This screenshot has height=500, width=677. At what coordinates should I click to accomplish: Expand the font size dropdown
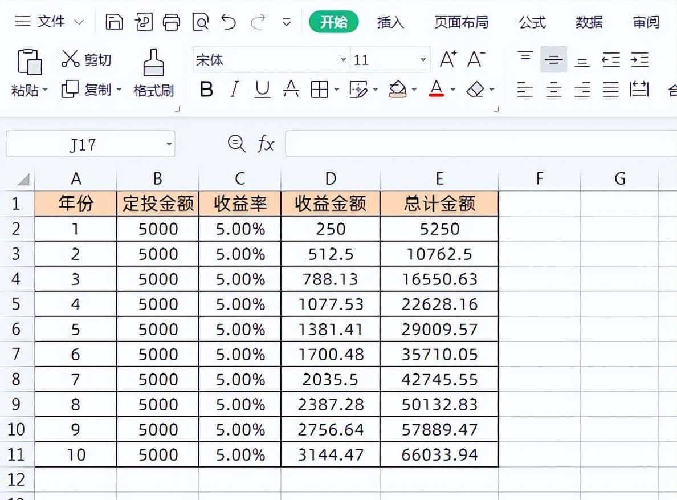tap(422, 59)
